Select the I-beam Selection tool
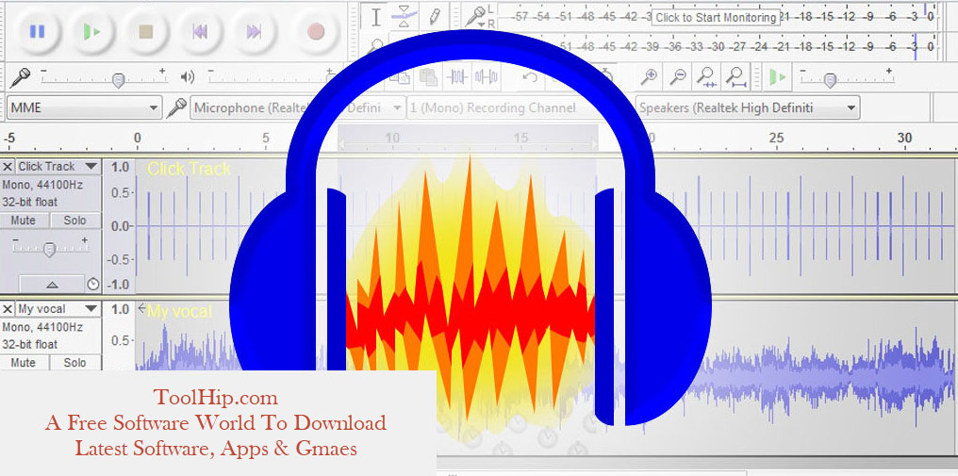 pyautogui.click(x=375, y=17)
